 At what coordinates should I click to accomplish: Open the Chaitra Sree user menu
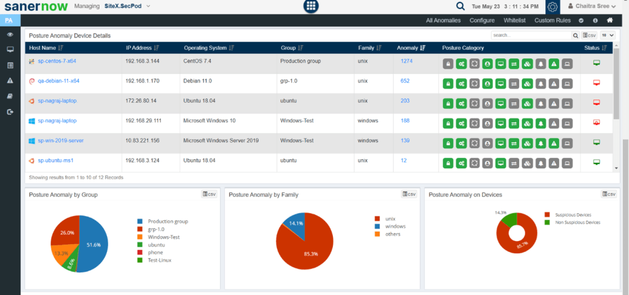point(592,7)
